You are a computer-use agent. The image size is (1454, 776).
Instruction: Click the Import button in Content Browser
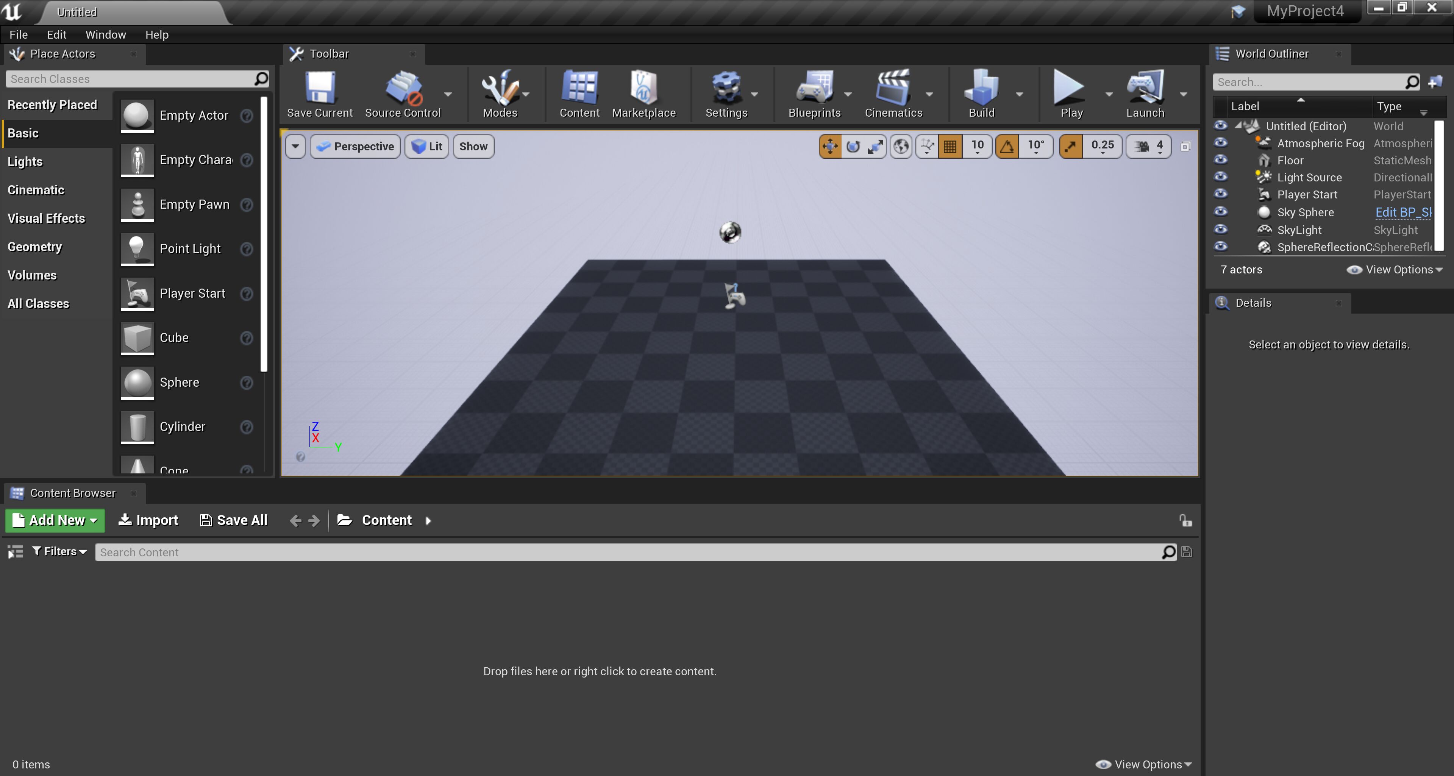(x=148, y=520)
